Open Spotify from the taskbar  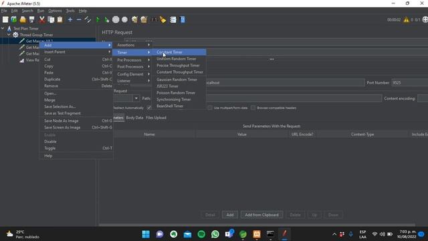pyautogui.click(x=201, y=234)
